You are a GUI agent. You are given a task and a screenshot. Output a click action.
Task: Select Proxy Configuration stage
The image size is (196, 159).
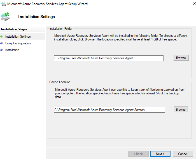(x=18, y=43)
